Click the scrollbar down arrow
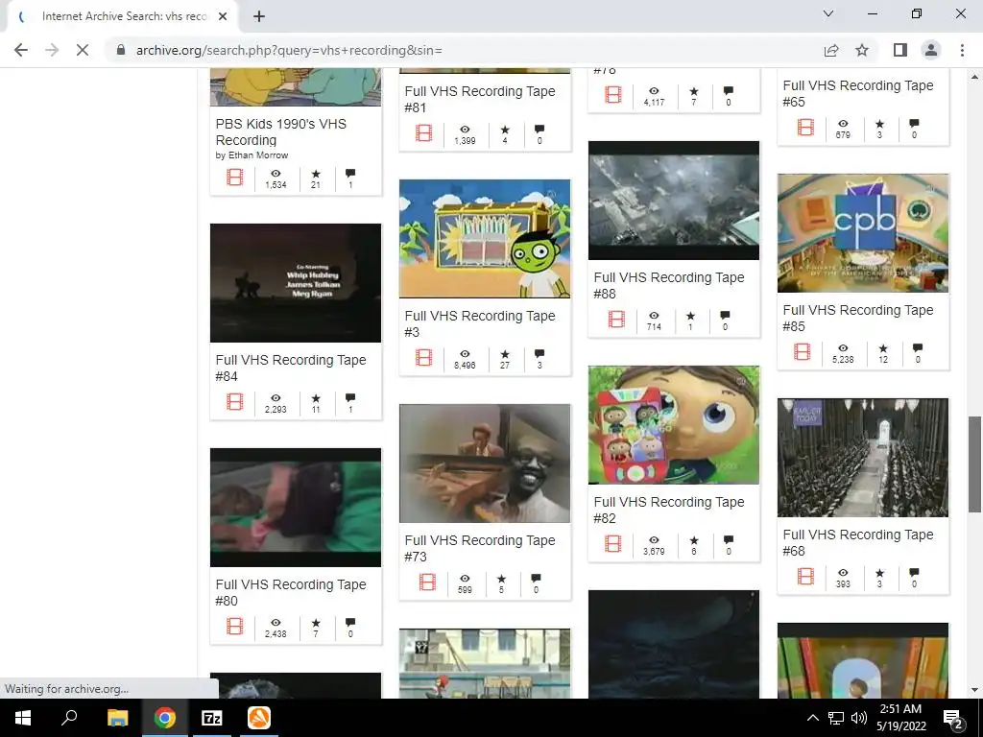The height and width of the screenshot is (737, 983). tap(974, 690)
